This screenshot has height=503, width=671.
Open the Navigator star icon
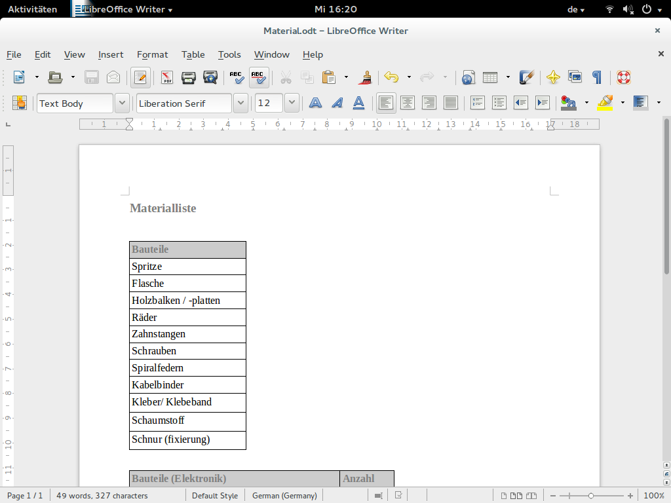(x=553, y=77)
